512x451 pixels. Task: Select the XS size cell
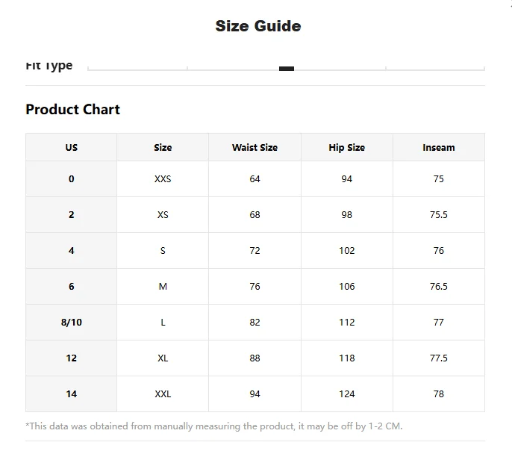coord(163,215)
